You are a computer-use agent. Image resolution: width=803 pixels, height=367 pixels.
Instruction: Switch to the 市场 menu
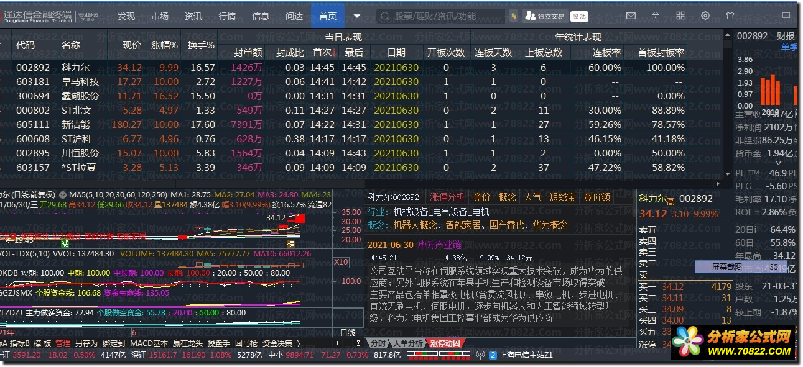coord(160,16)
